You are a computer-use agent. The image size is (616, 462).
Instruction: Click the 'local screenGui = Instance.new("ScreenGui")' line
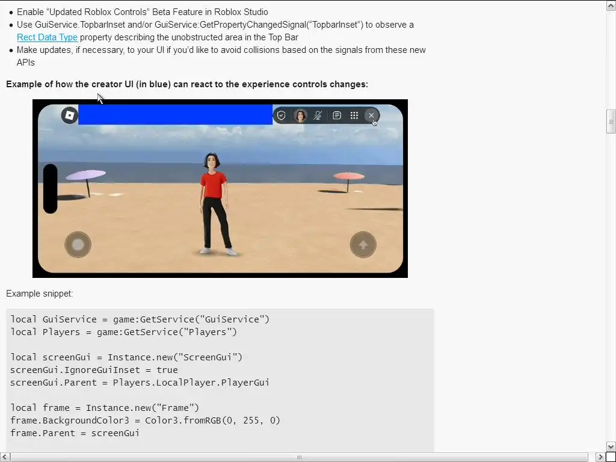126,357
